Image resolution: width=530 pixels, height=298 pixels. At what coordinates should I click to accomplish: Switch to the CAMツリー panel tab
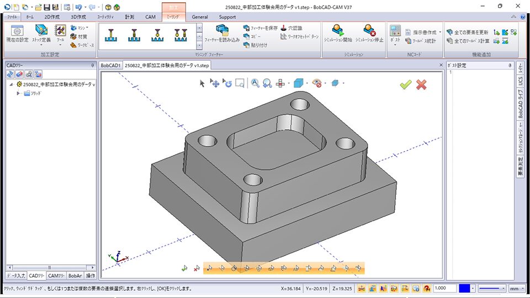pos(56,276)
